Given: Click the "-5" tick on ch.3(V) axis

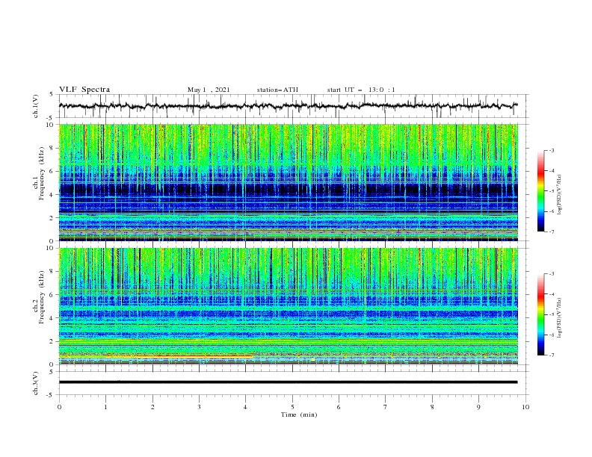Looking at the screenshot, I should (x=51, y=395).
